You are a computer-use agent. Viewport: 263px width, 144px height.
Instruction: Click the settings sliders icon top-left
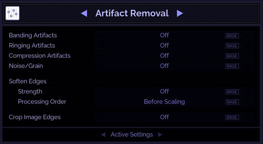point(13,13)
